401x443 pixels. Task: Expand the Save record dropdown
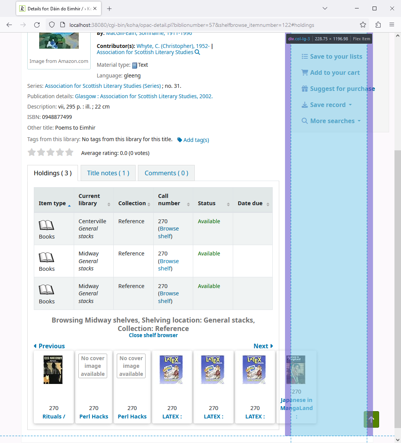pyautogui.click(x=327, y=105)
